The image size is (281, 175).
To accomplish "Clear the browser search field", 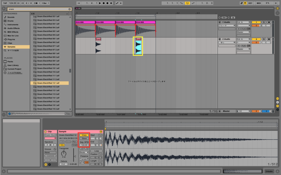I will 70,9.
